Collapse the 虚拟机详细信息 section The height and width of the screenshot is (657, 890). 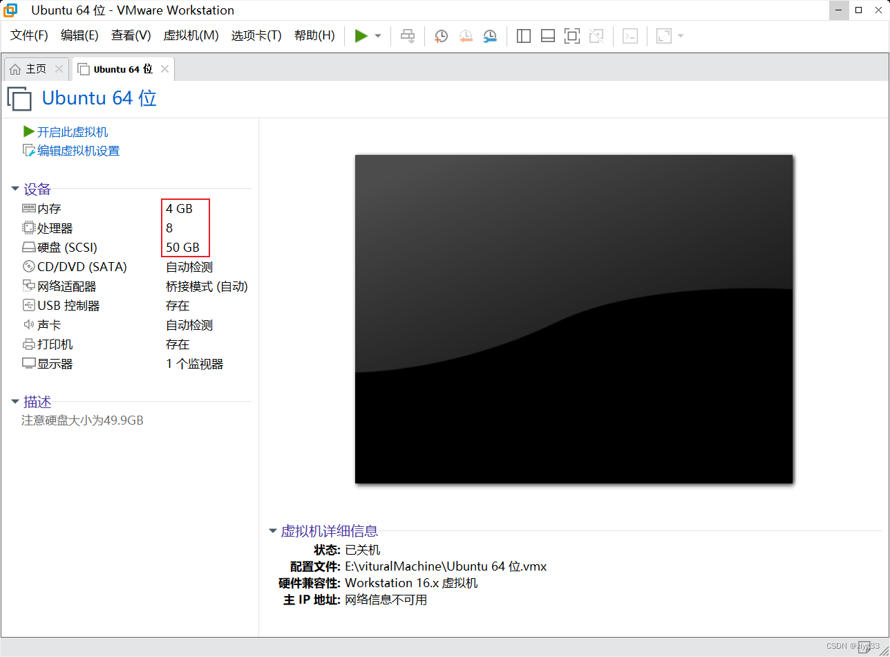(273, 531)
